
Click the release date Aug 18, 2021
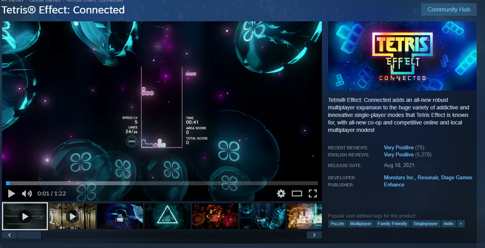(399, 165)
